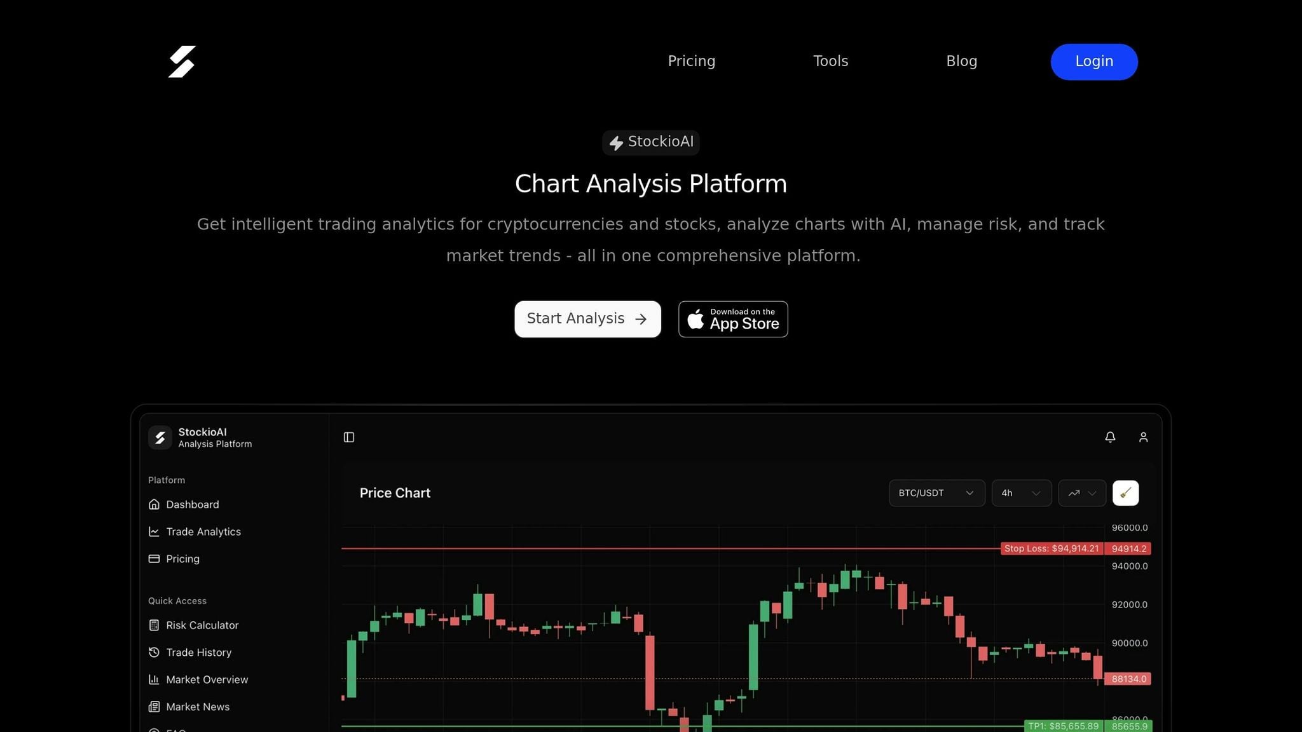Viewport: 1302px width, 732px height.
Task: Click Download on the App Store badge
Action: 733,319
